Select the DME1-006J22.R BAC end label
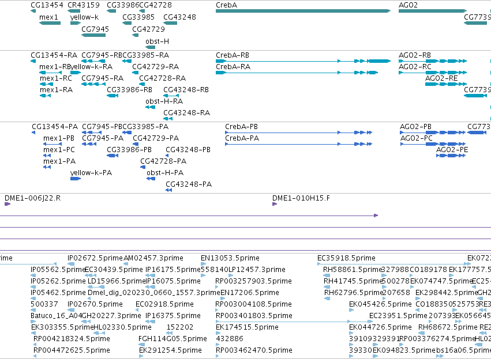The width and height of the screenshot is (491, 359). pos(32,198)
